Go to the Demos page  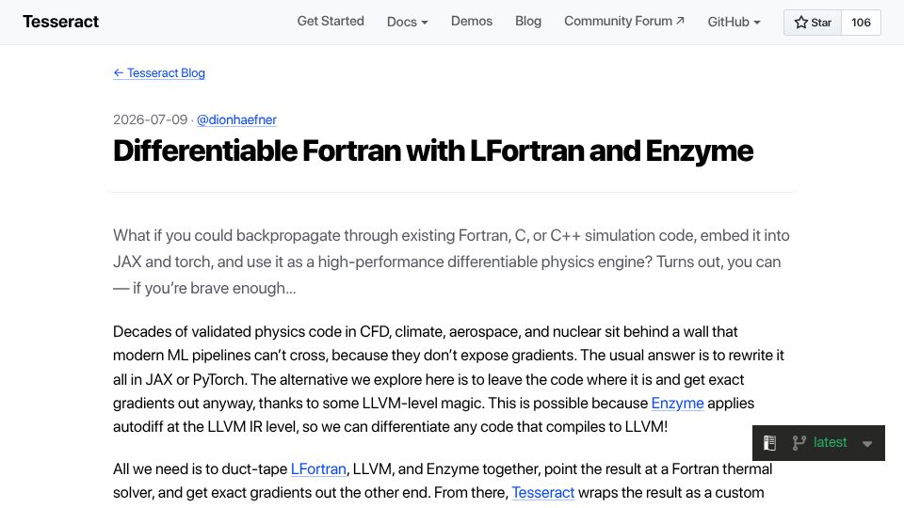472,22
